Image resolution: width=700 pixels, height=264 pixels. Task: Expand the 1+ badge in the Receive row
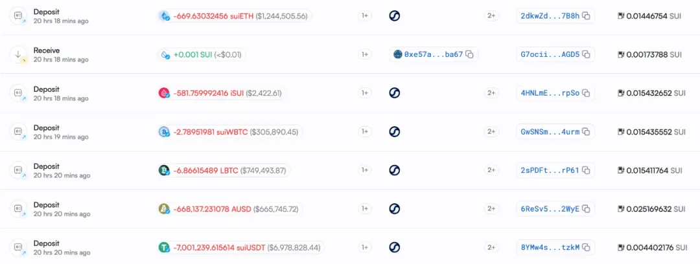(365, 54)
